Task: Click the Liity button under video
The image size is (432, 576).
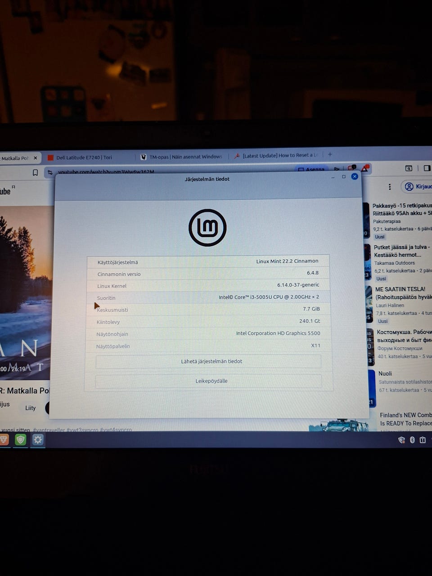Action: [30, 408]
